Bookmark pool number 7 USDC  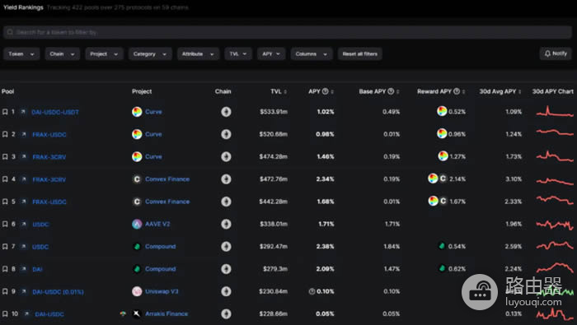click(x=5, y=246)
